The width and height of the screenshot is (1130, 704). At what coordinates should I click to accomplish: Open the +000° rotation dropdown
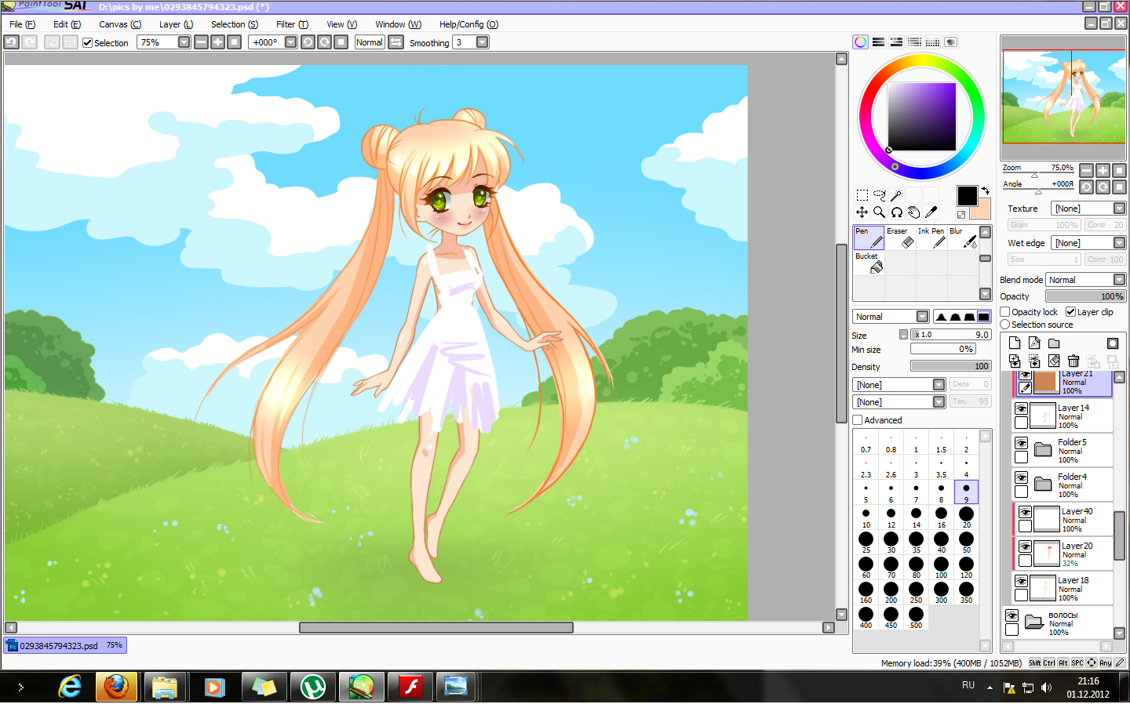coord(290,42)
